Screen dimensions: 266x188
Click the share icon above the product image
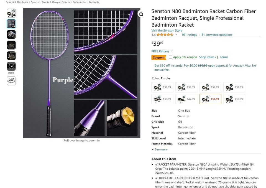click(141, 13)
